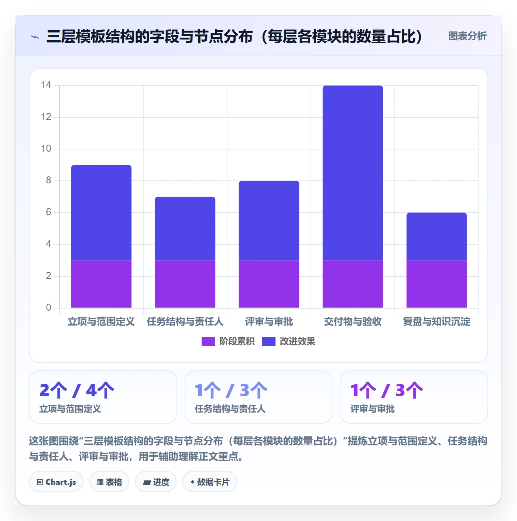
Task: Click the 改进效果 legend label
Action: (x=297, y=342)
